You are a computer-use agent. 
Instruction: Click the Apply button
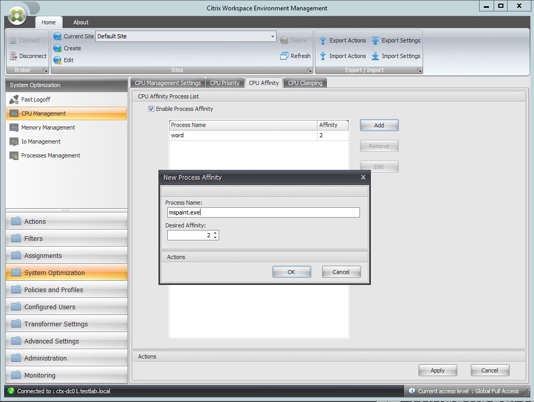(x=438, y=370)
